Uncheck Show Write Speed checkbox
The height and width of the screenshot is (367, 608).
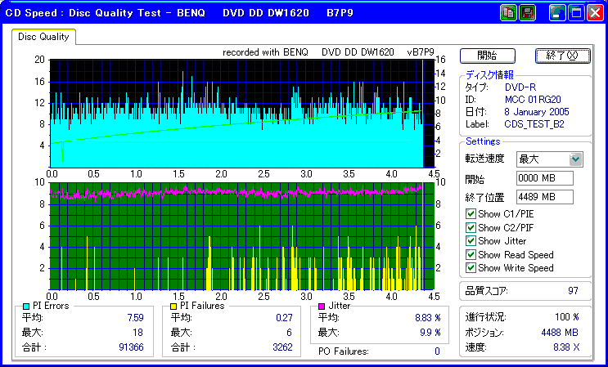[x=470, y=268]
